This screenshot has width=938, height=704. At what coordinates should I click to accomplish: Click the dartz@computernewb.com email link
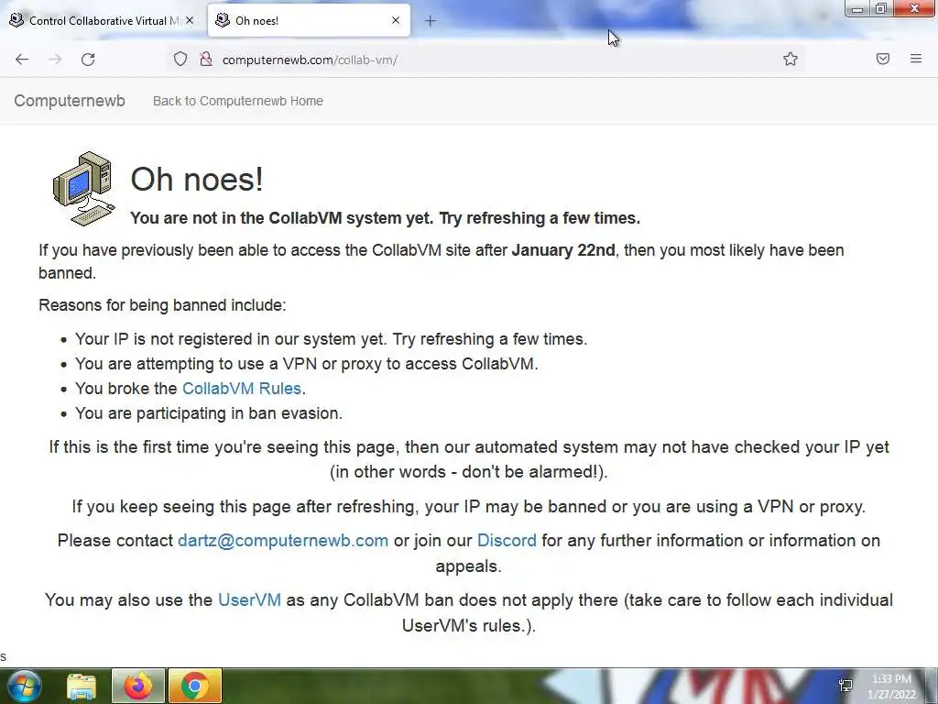pos(283,541)
